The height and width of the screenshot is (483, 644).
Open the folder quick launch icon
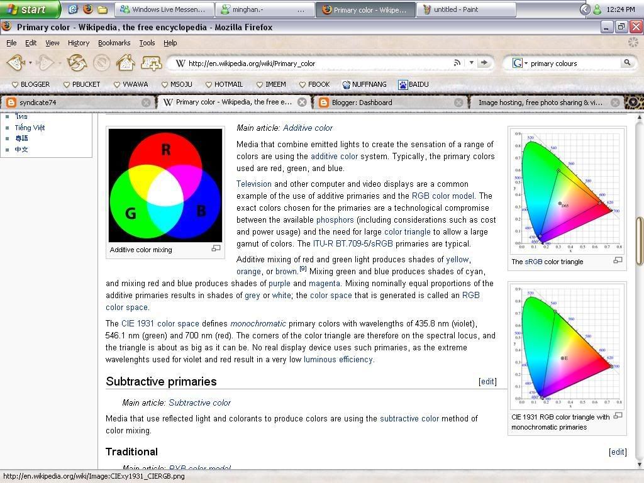coord(103,9)
